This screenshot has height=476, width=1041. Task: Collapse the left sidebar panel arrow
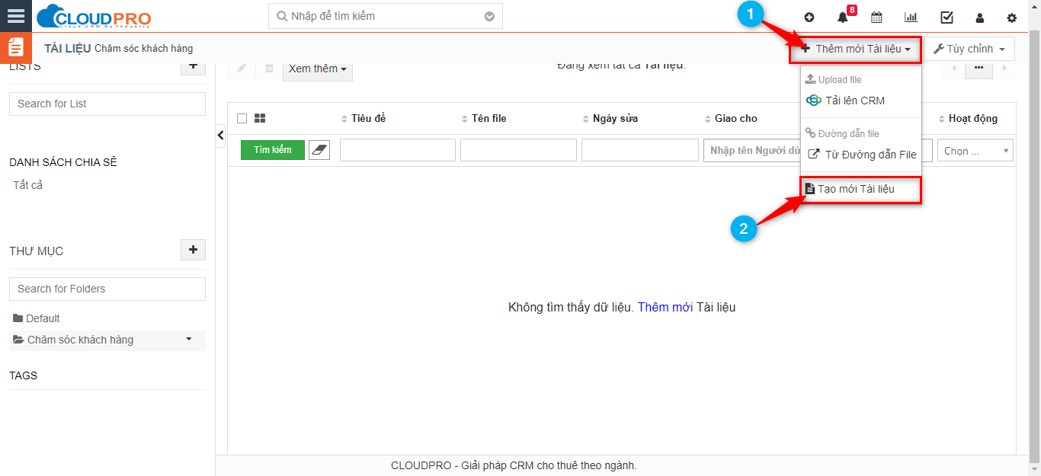[x=221, y=136]
